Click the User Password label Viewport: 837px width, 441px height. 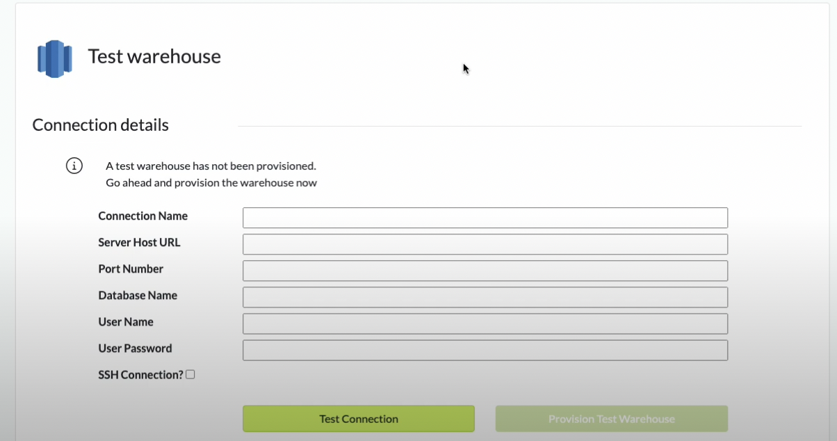point(135,348)
